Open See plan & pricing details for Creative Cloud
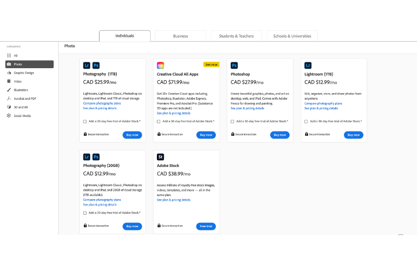This screenshot has height=260, width=417. point(174,113)
